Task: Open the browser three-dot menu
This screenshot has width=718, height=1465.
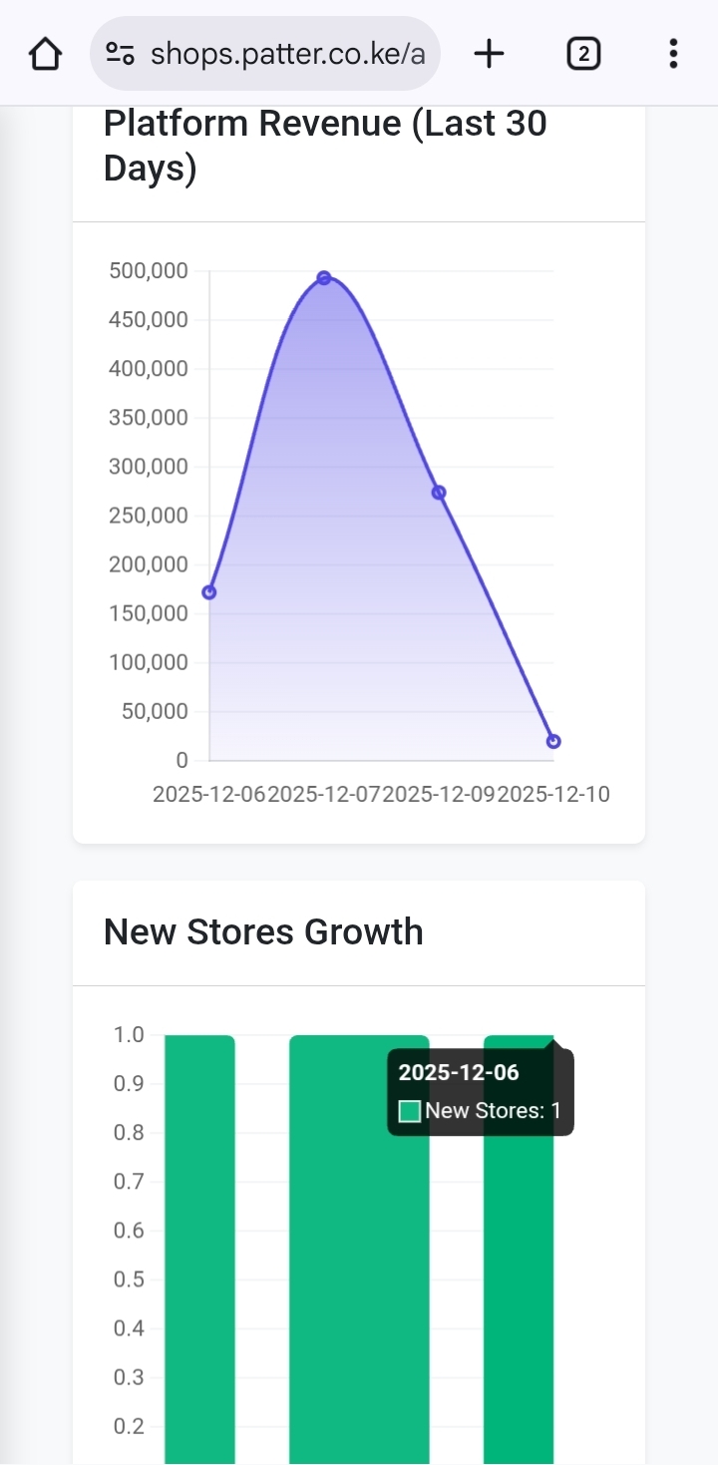Action: (x=674, y=54)
